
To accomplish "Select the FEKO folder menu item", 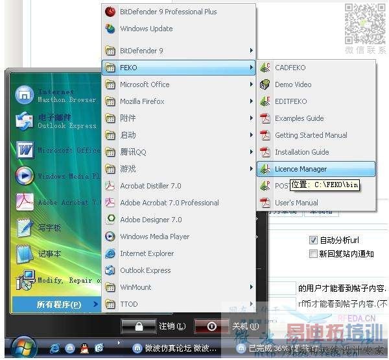I will pos(179,68).
